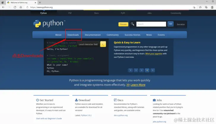Click the Get Started heading
The height and width of the screenshot is (124, 216).
[46, 100]
